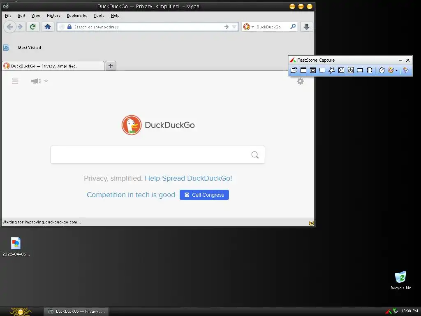The width and height of the screenshot is (421, 316).
Task: Select the Recycle Bin desktop icon
Action: coord(400,280)
